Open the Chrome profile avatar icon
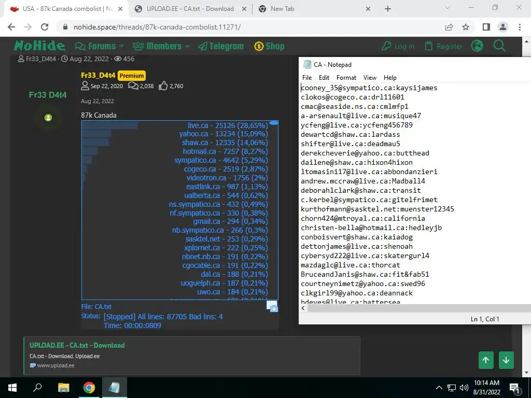Screen dimensions: 531x398 (x=503, y=27)
